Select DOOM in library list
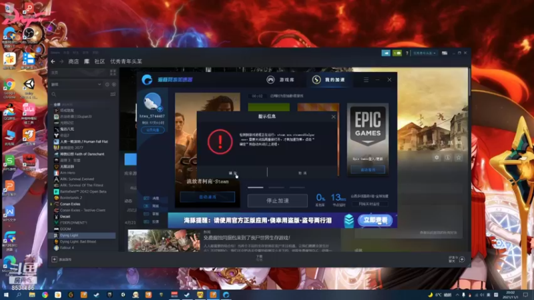The width and height of the screenshot is (534, 300). 65,229
